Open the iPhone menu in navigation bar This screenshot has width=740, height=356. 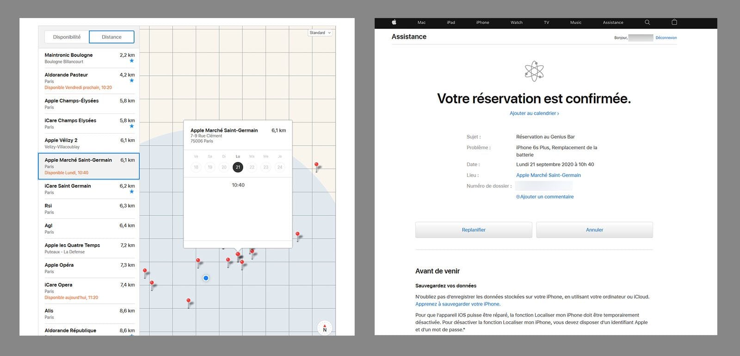(x=482, y=22)
